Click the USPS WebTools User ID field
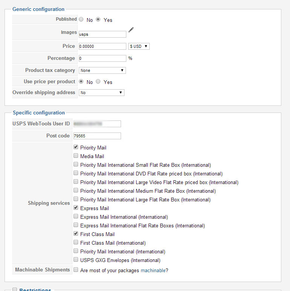 coord(97,124)
